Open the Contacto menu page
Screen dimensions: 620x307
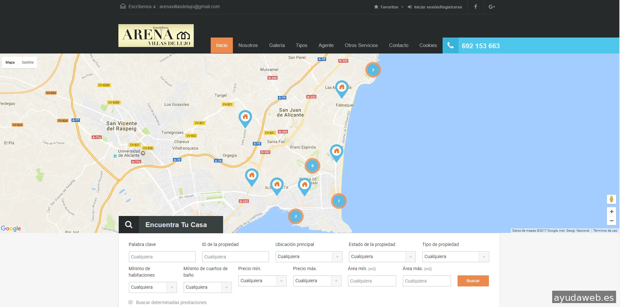[398, 45]
